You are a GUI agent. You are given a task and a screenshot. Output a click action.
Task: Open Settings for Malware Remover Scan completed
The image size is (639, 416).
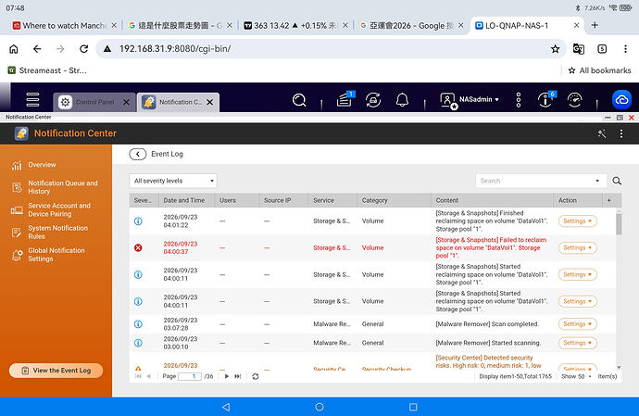578,324
